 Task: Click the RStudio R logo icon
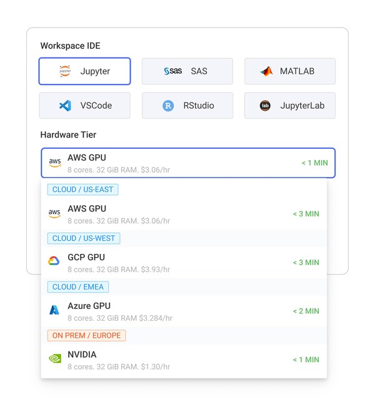pyautogui.click(x=168, y=106)
